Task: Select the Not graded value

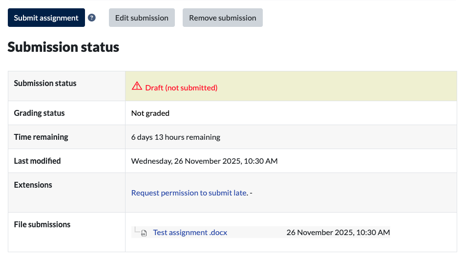Action: click(150, 113)
